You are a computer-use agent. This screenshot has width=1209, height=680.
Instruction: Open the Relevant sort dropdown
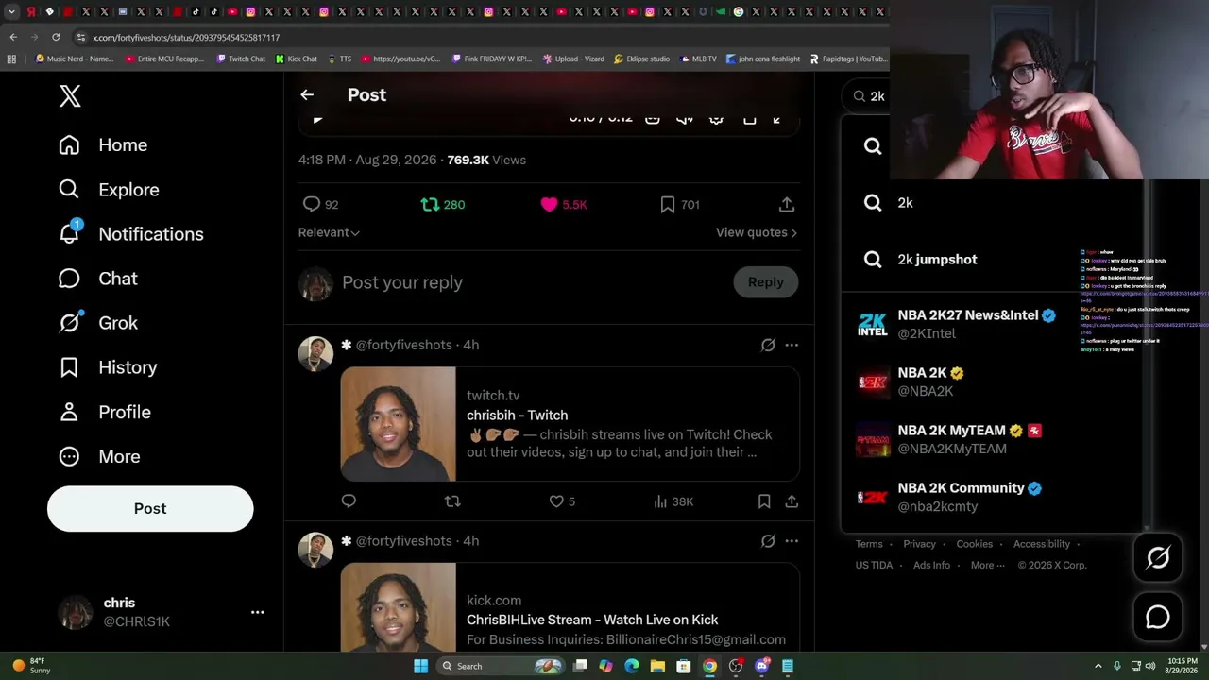[329, 232]
